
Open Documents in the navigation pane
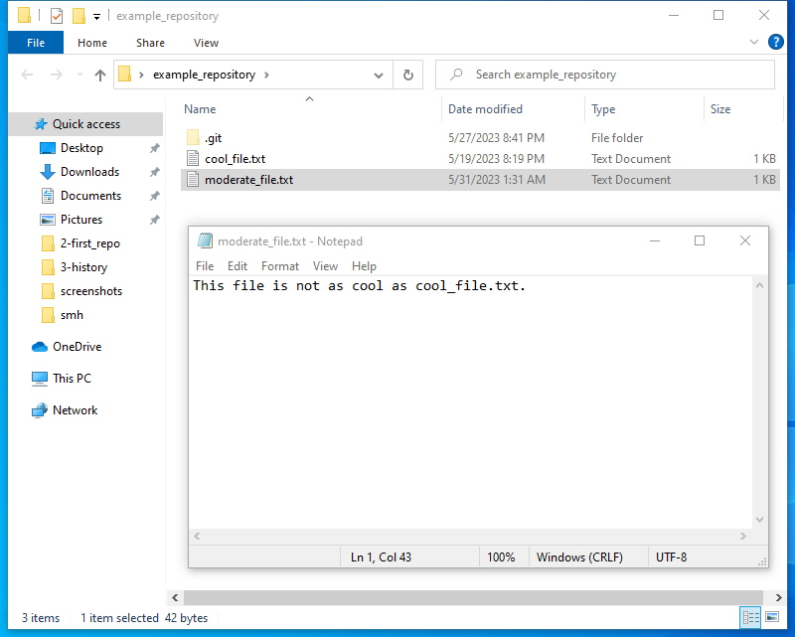(90, 196)
